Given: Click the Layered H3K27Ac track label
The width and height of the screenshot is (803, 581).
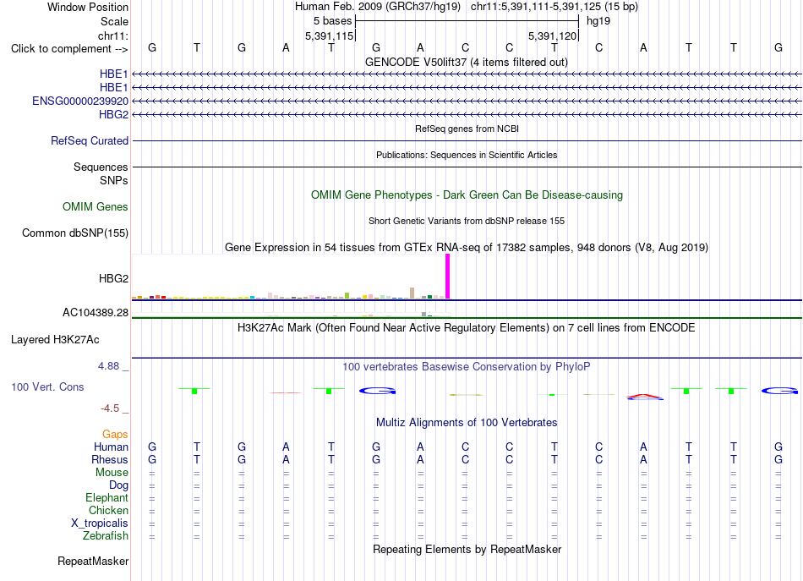Looking at the screenshot, I should [x=55, y=340].
